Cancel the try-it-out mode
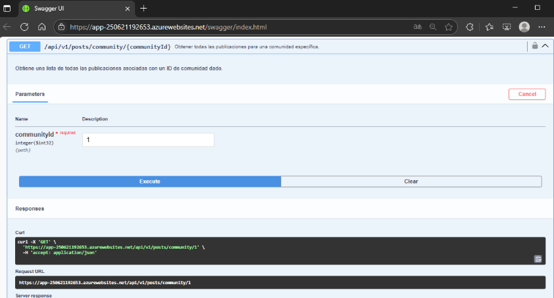This screenshot has height=298, width=554. tap(527, 94)
